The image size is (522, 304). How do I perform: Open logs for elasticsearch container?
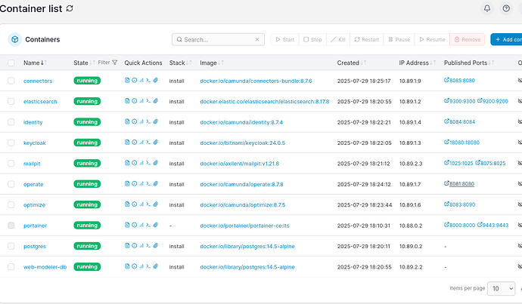[x=127, y=101]
